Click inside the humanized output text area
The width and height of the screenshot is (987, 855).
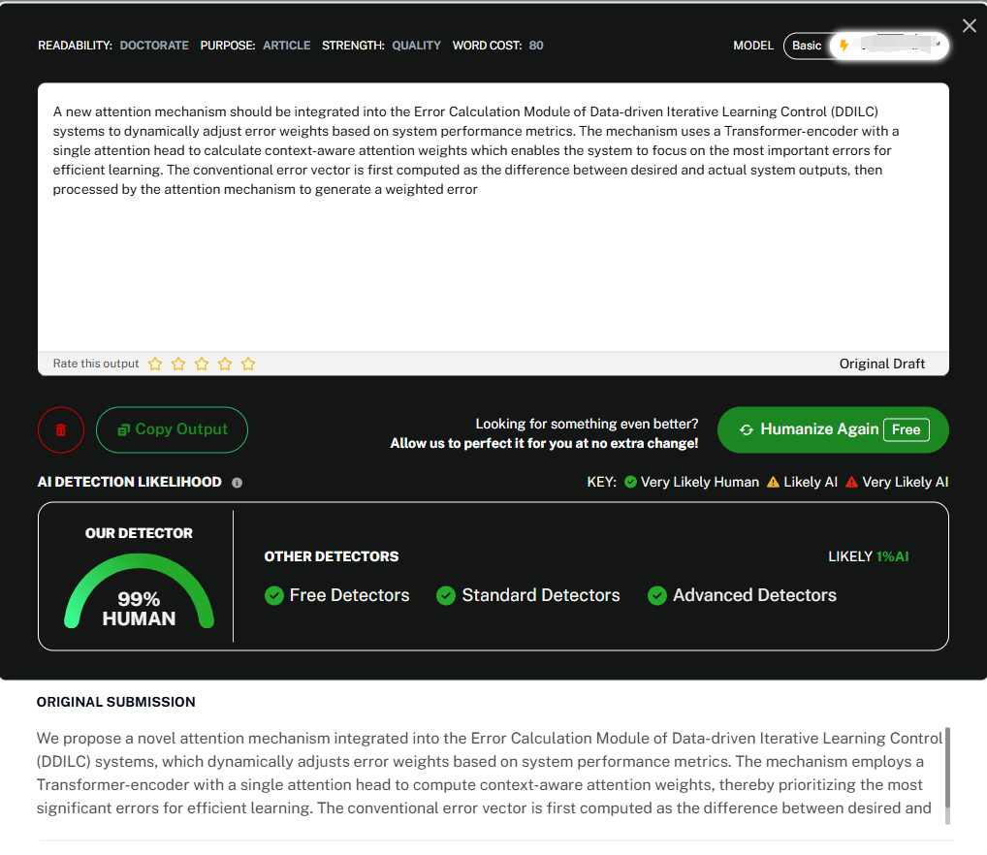[493, 217]
